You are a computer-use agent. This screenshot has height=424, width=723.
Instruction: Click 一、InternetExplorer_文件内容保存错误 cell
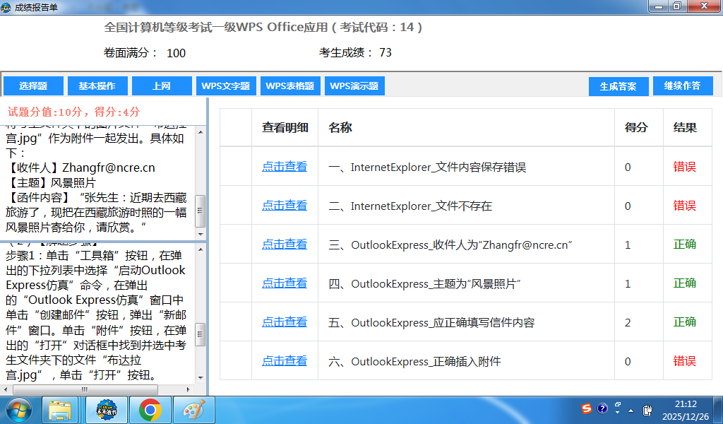[466, 167]
